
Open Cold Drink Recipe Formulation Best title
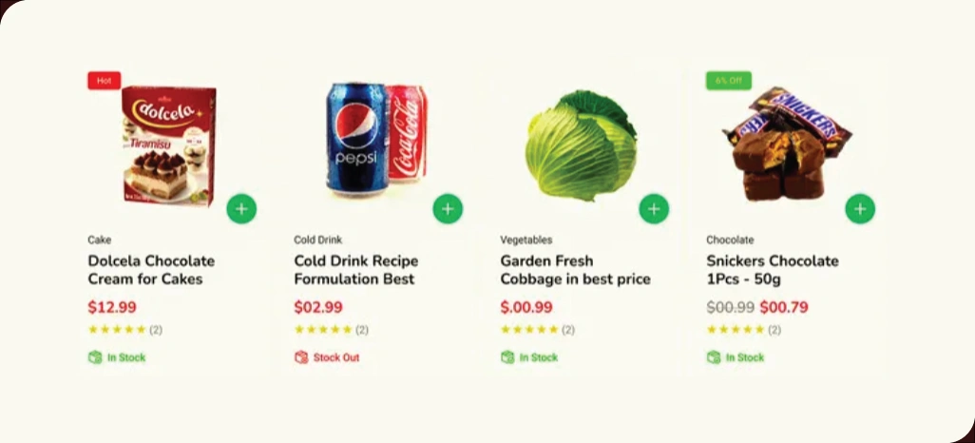tap(356, 269)
